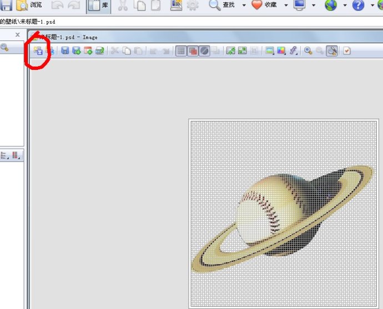Copy the image using the copy icon
The width and height of the screenshot is (383, 309).
point(127,51)
